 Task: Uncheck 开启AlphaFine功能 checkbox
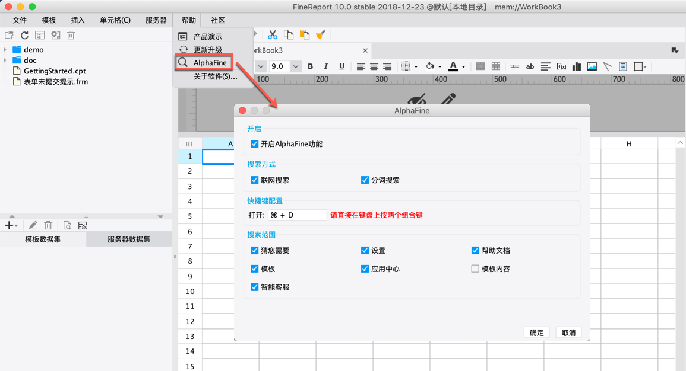pyautogui.click(x=254, y=143)
